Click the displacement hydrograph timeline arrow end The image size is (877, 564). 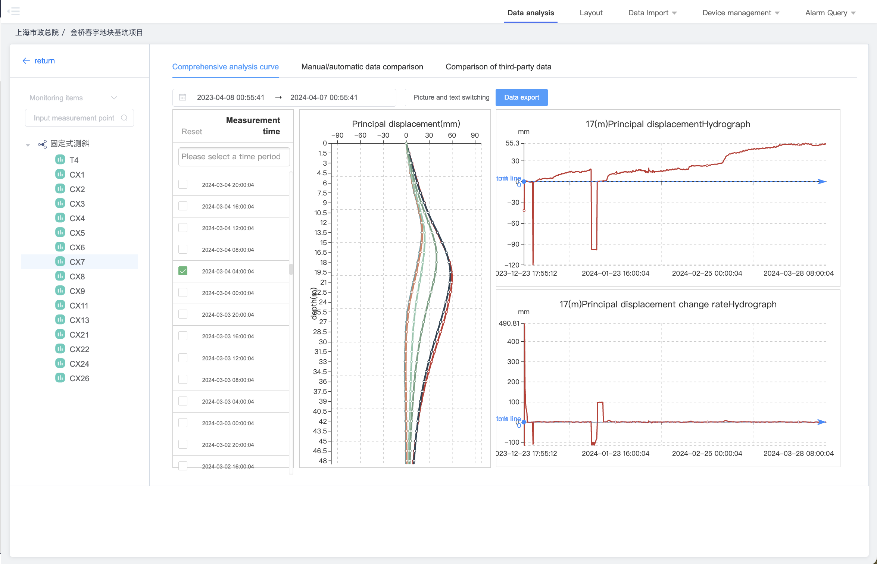pyautogui.click(x=822, y=182)
